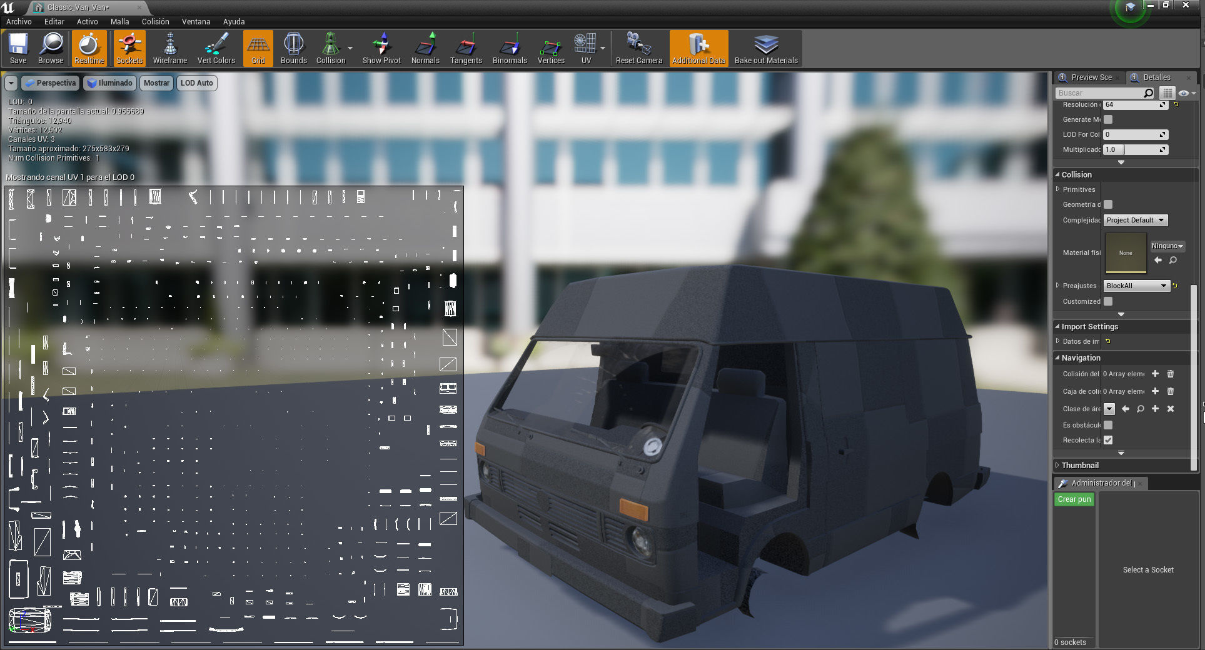
Task: Toggle Sockets display
Action: point(129,49)
